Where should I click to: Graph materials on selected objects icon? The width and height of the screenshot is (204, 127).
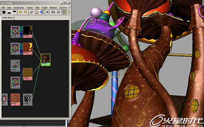point(42,12)
